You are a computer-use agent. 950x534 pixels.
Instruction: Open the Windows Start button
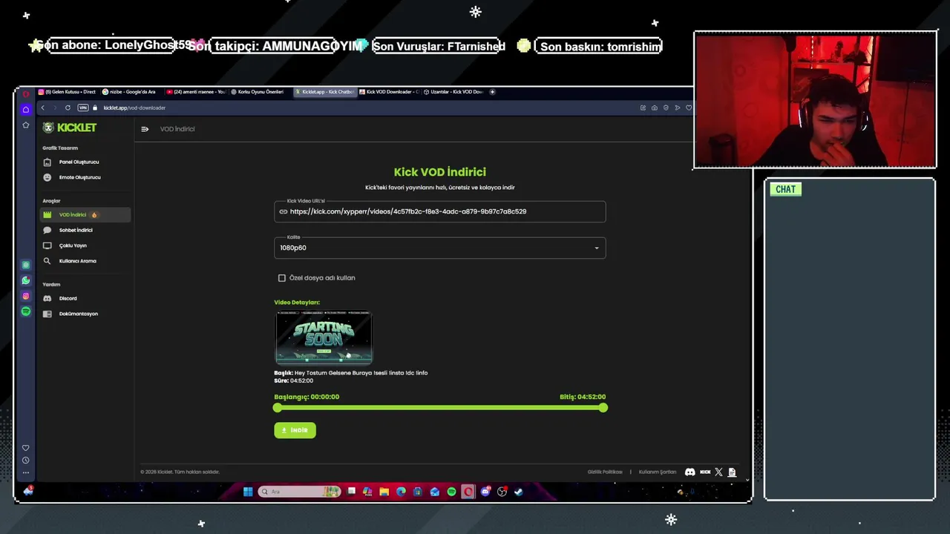[x=248, y=491]
